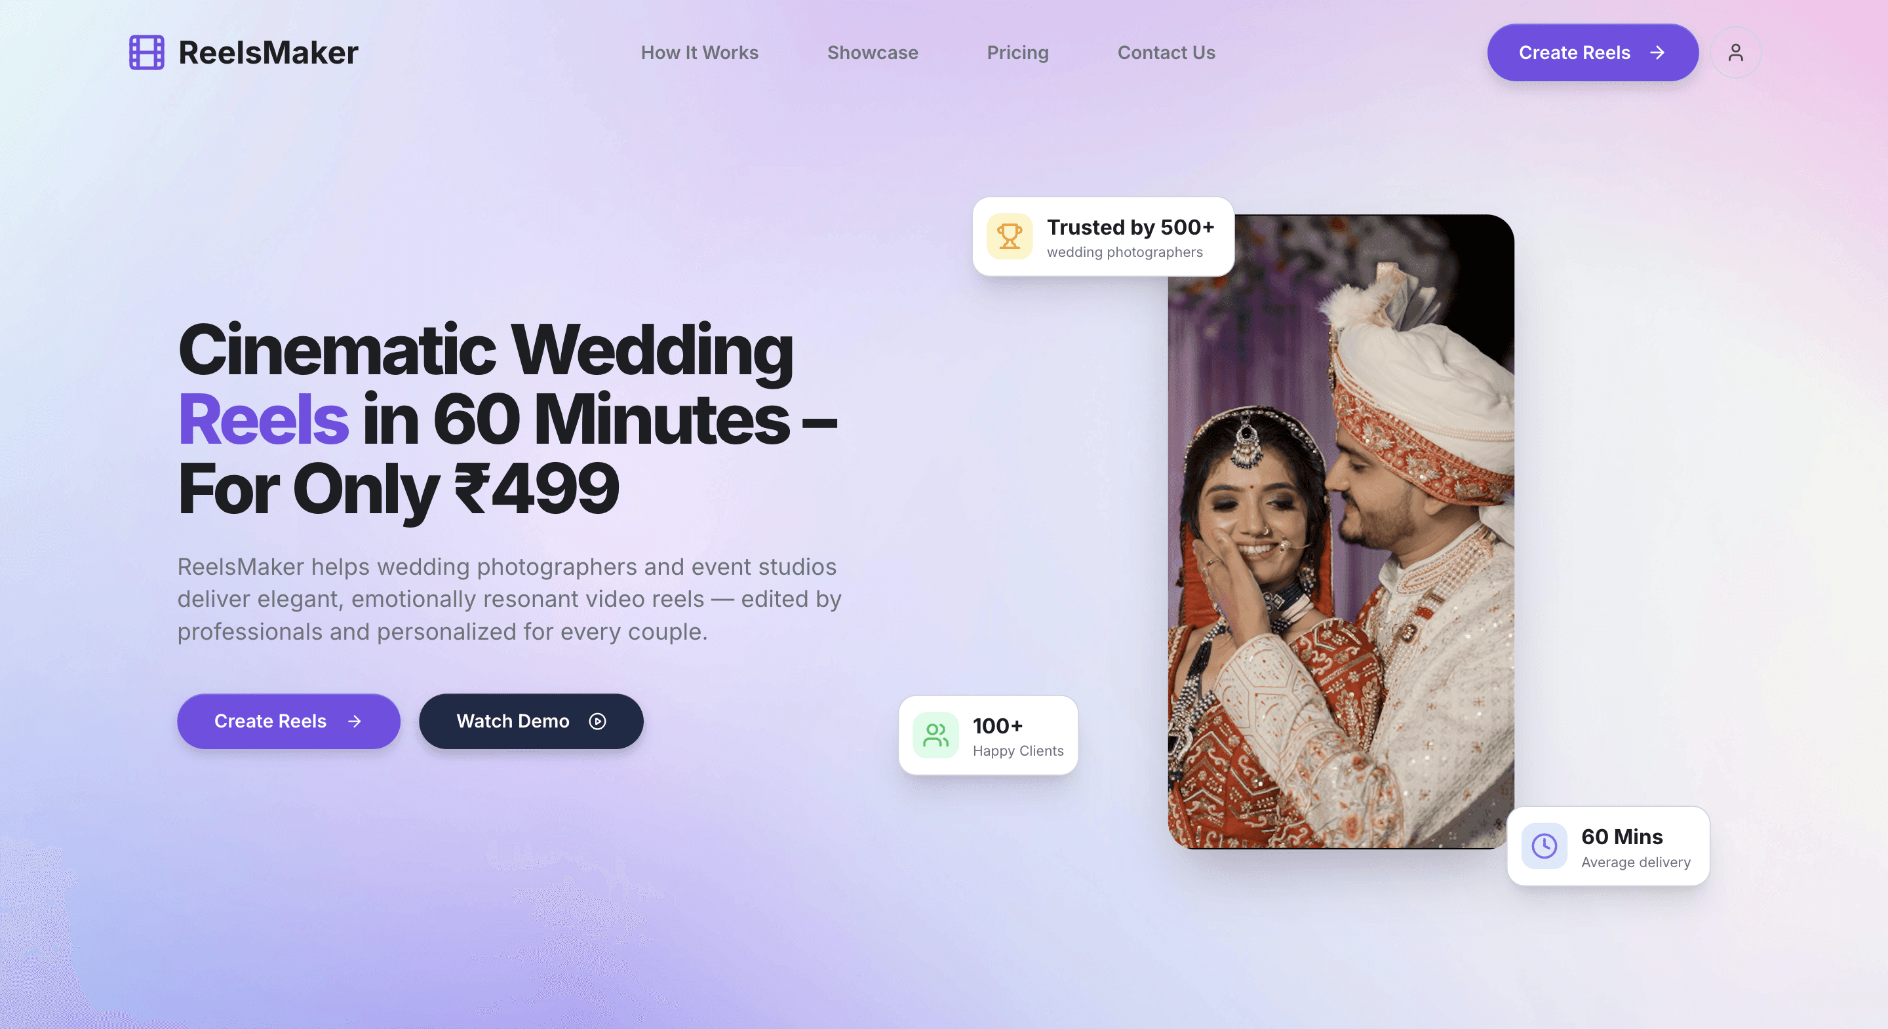Viewport: 1888px width, 1029px height.
Task: Open the How It Works menu item
Action: [x=699, y=53]
